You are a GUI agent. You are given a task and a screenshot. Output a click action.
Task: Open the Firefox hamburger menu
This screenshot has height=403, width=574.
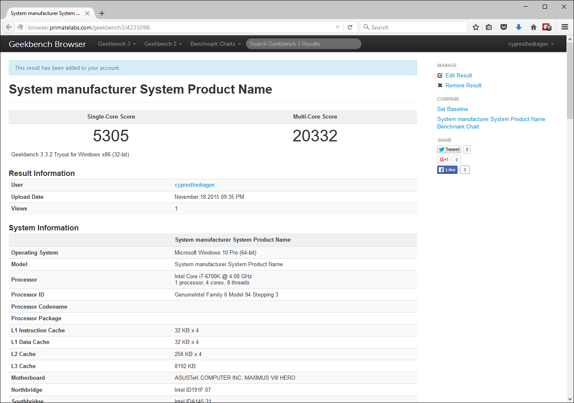(x=565, y=27)
